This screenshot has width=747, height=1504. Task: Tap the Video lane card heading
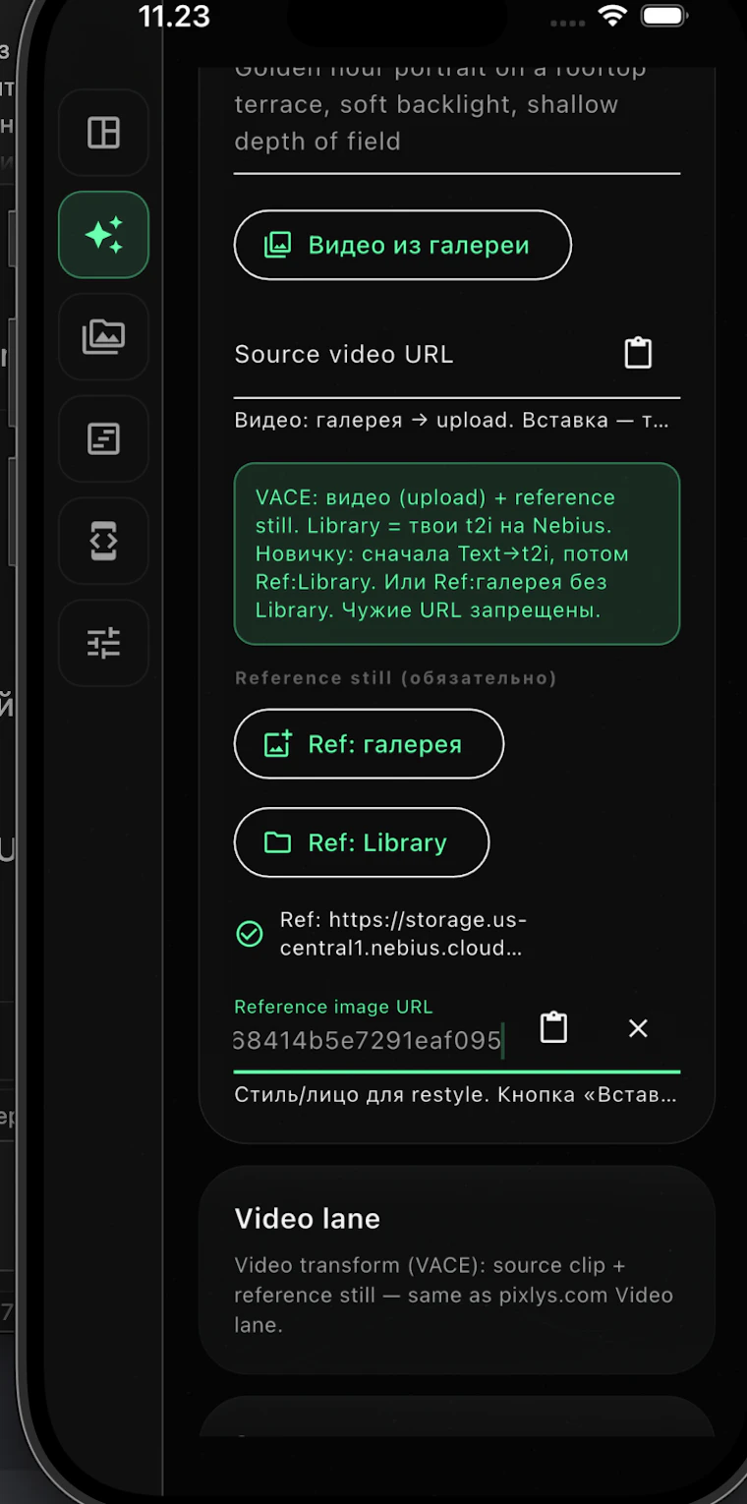pos(307,1219)
